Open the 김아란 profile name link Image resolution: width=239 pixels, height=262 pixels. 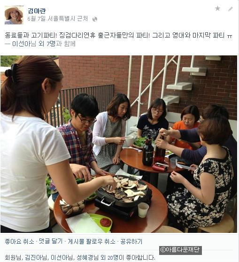point(37,11)
